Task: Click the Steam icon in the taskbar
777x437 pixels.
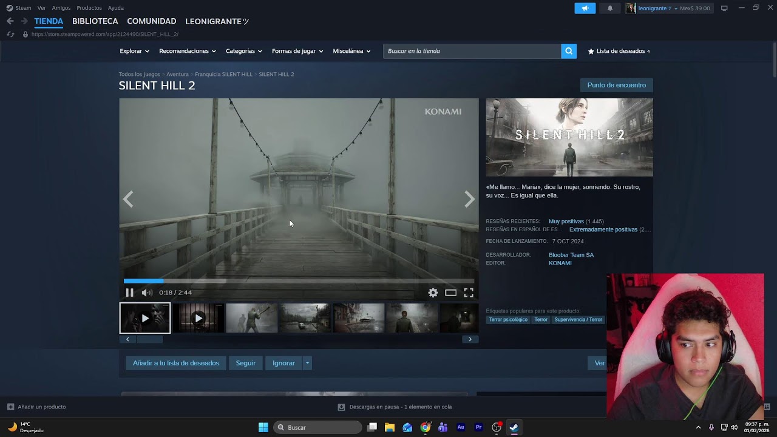Action: [x=514, y=427]
